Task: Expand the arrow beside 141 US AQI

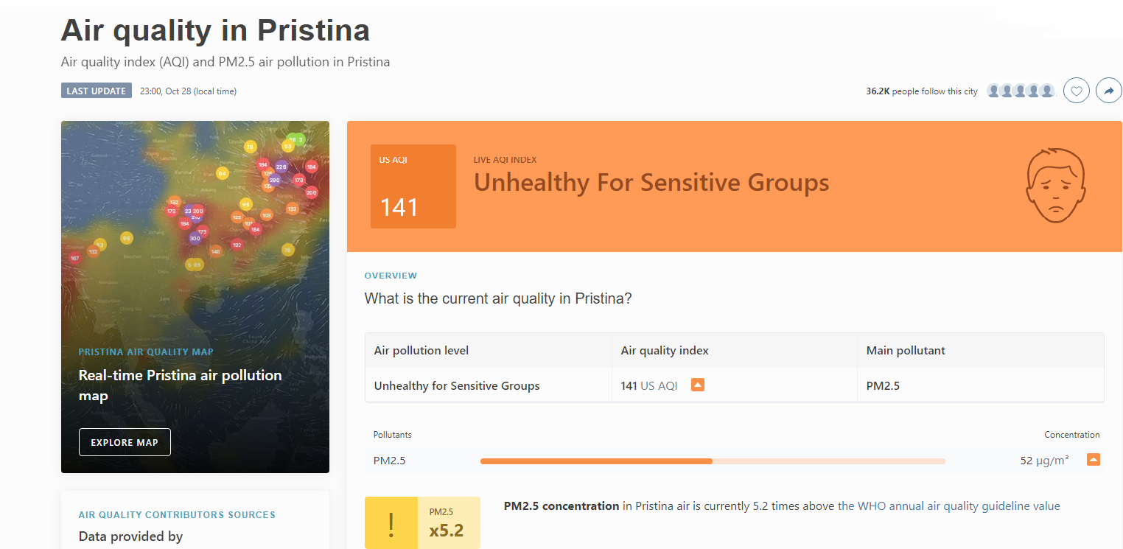Action: click(698, 385)
